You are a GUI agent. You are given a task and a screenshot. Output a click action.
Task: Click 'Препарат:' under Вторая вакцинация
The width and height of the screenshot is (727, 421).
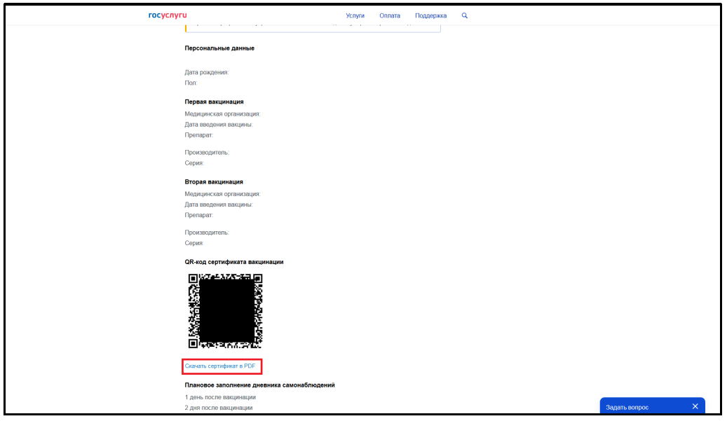pos(199,215)
